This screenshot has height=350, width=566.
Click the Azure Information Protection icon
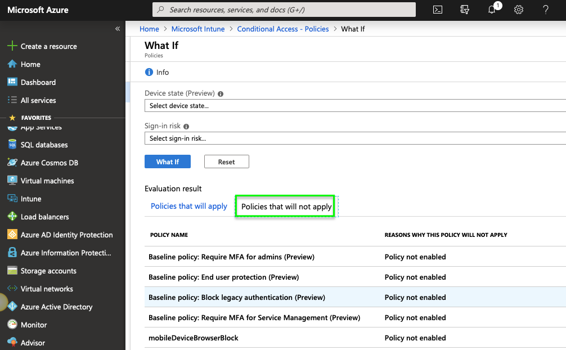[12, 253]
